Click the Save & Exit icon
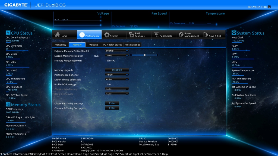The image size is (278, 156). click(206, 35)
